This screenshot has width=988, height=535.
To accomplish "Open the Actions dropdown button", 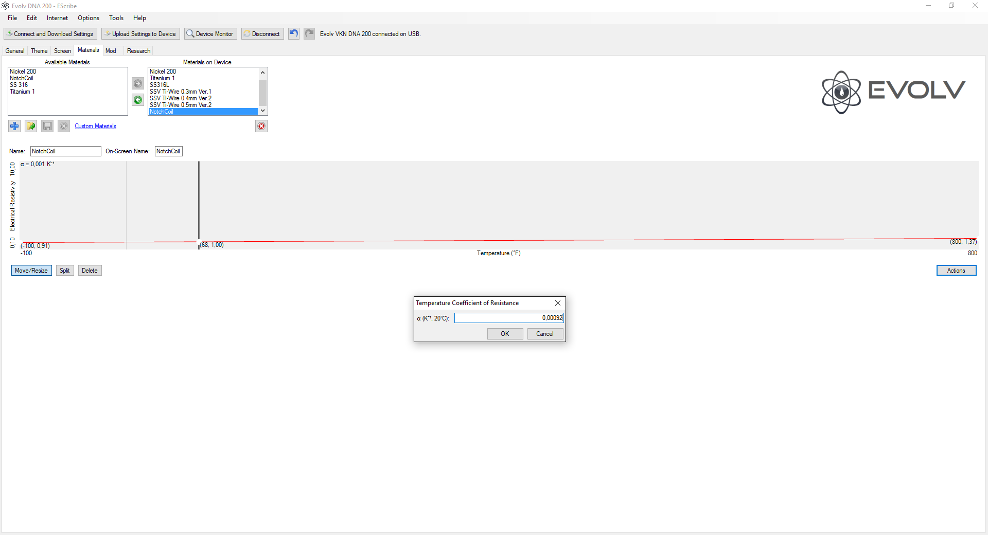I will coord(956,271).
